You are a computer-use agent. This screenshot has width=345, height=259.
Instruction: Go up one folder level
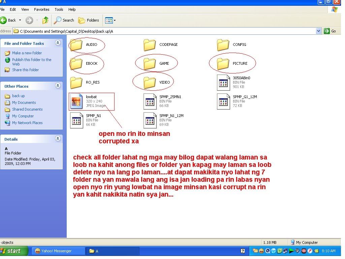(x=45, y=21)
